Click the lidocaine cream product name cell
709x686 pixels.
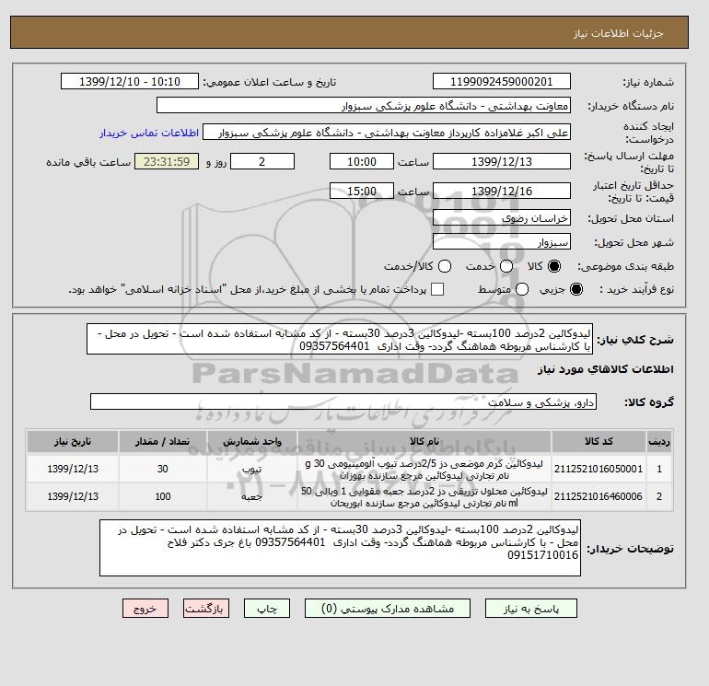(424, 469)
